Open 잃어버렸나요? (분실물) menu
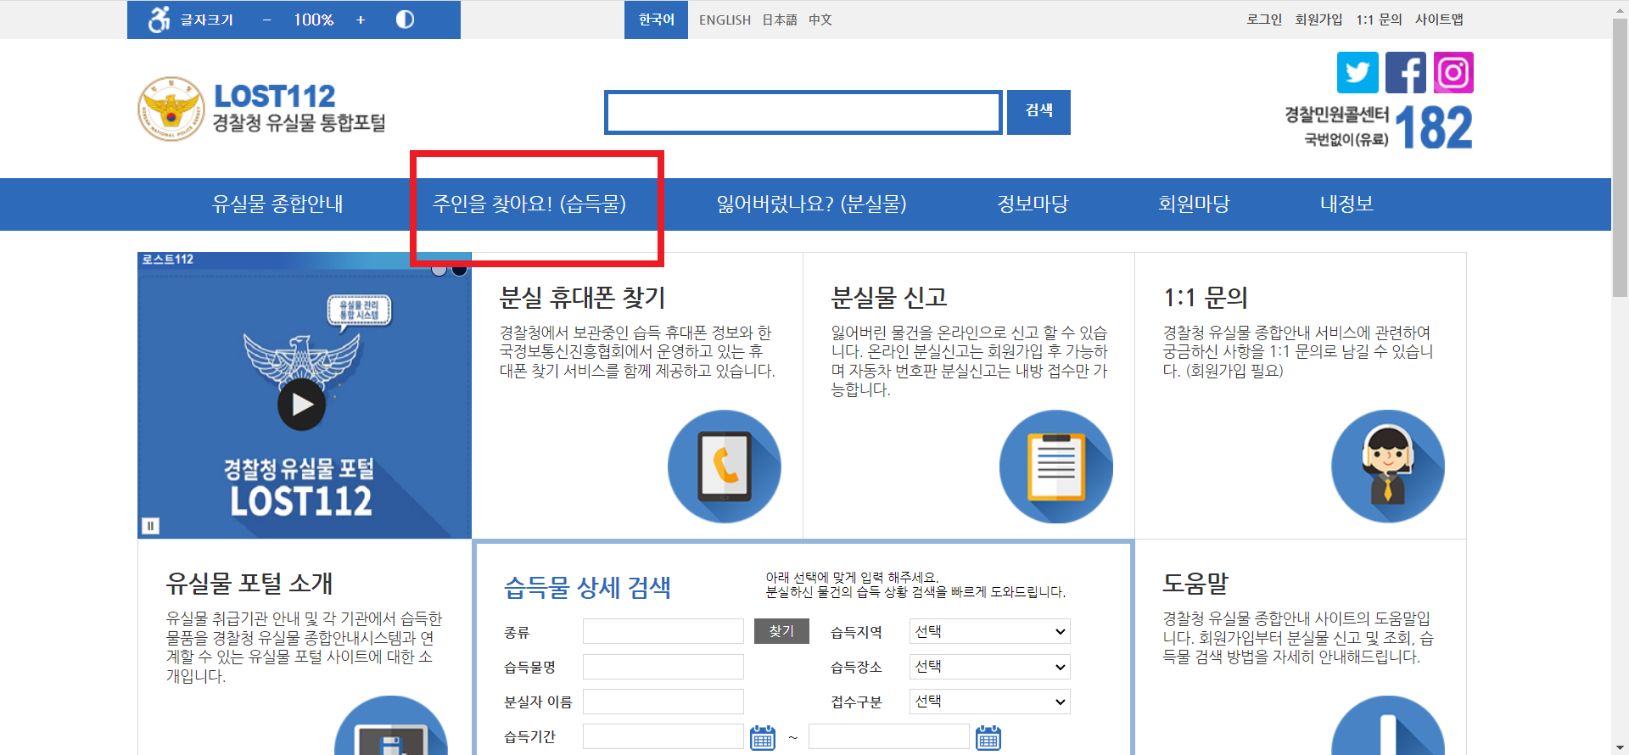The height and width of the screenshot is (755, 1629). tap(812, 204)
